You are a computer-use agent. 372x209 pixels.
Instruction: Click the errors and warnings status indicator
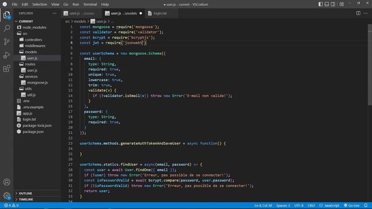[x=11, y=206]
